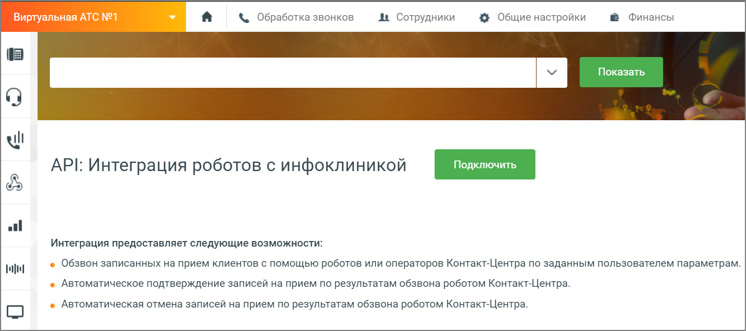Open the monitor screen sidebar icon

pos(15,312)
